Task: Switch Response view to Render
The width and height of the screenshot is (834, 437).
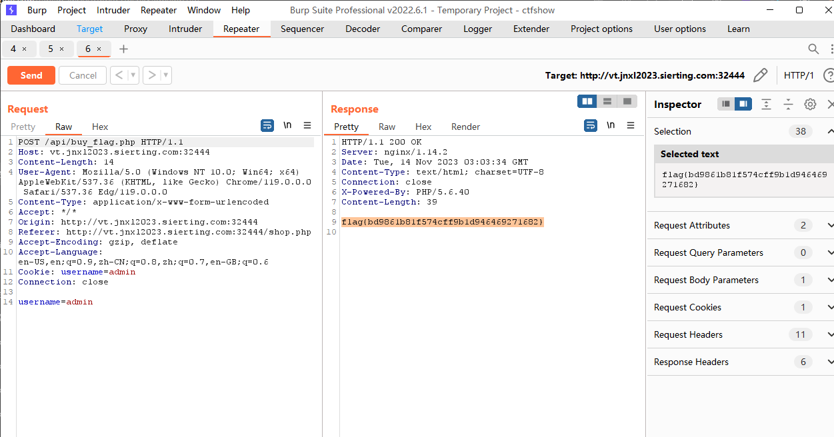Action: [x=466, y=127]
